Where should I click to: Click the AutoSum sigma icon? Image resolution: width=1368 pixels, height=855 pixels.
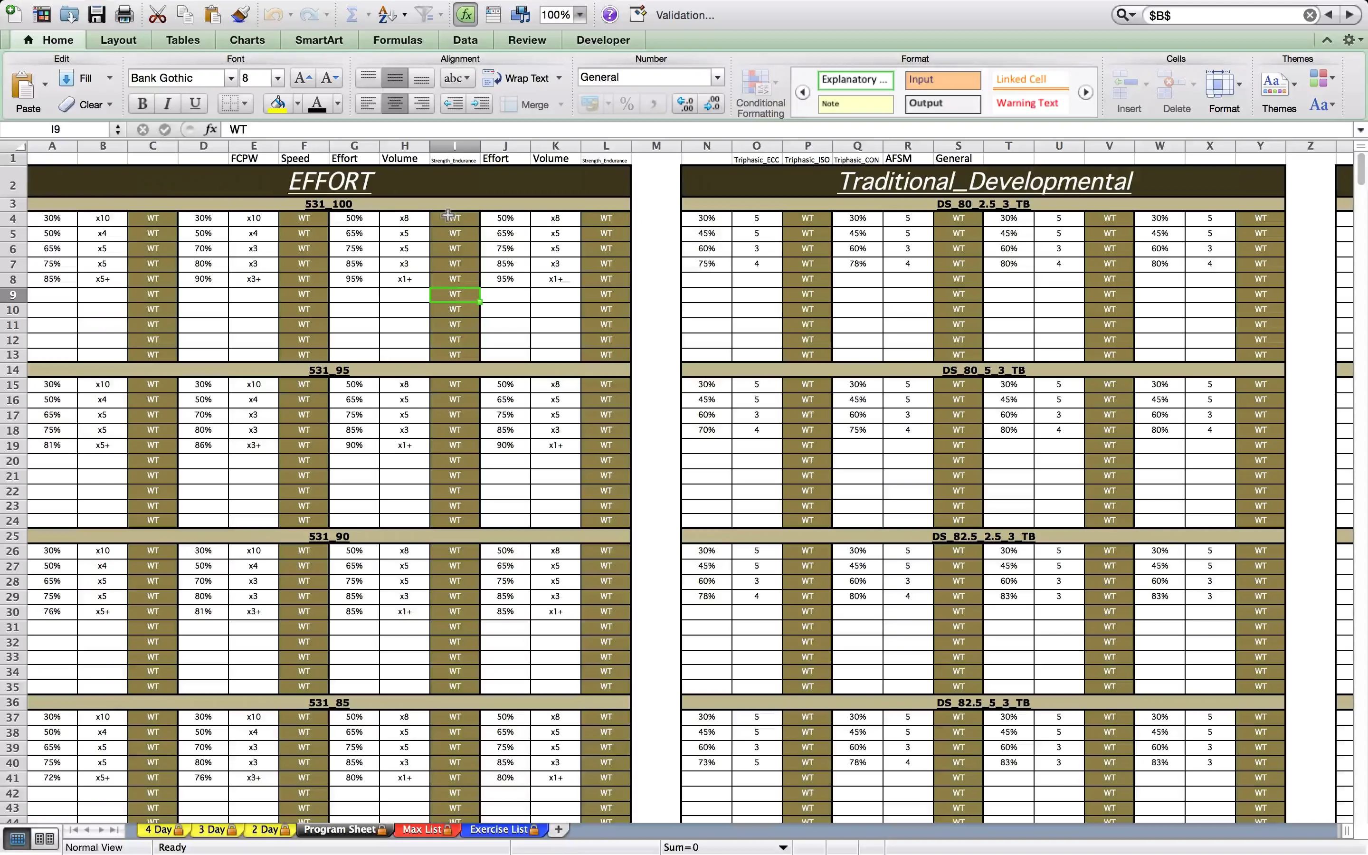click(351, 15)
